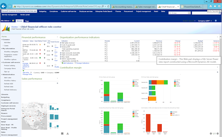Viewport: 222px width, 137px height.
Task: Click the Dynamics AX logo
Action: coord(6,28)
